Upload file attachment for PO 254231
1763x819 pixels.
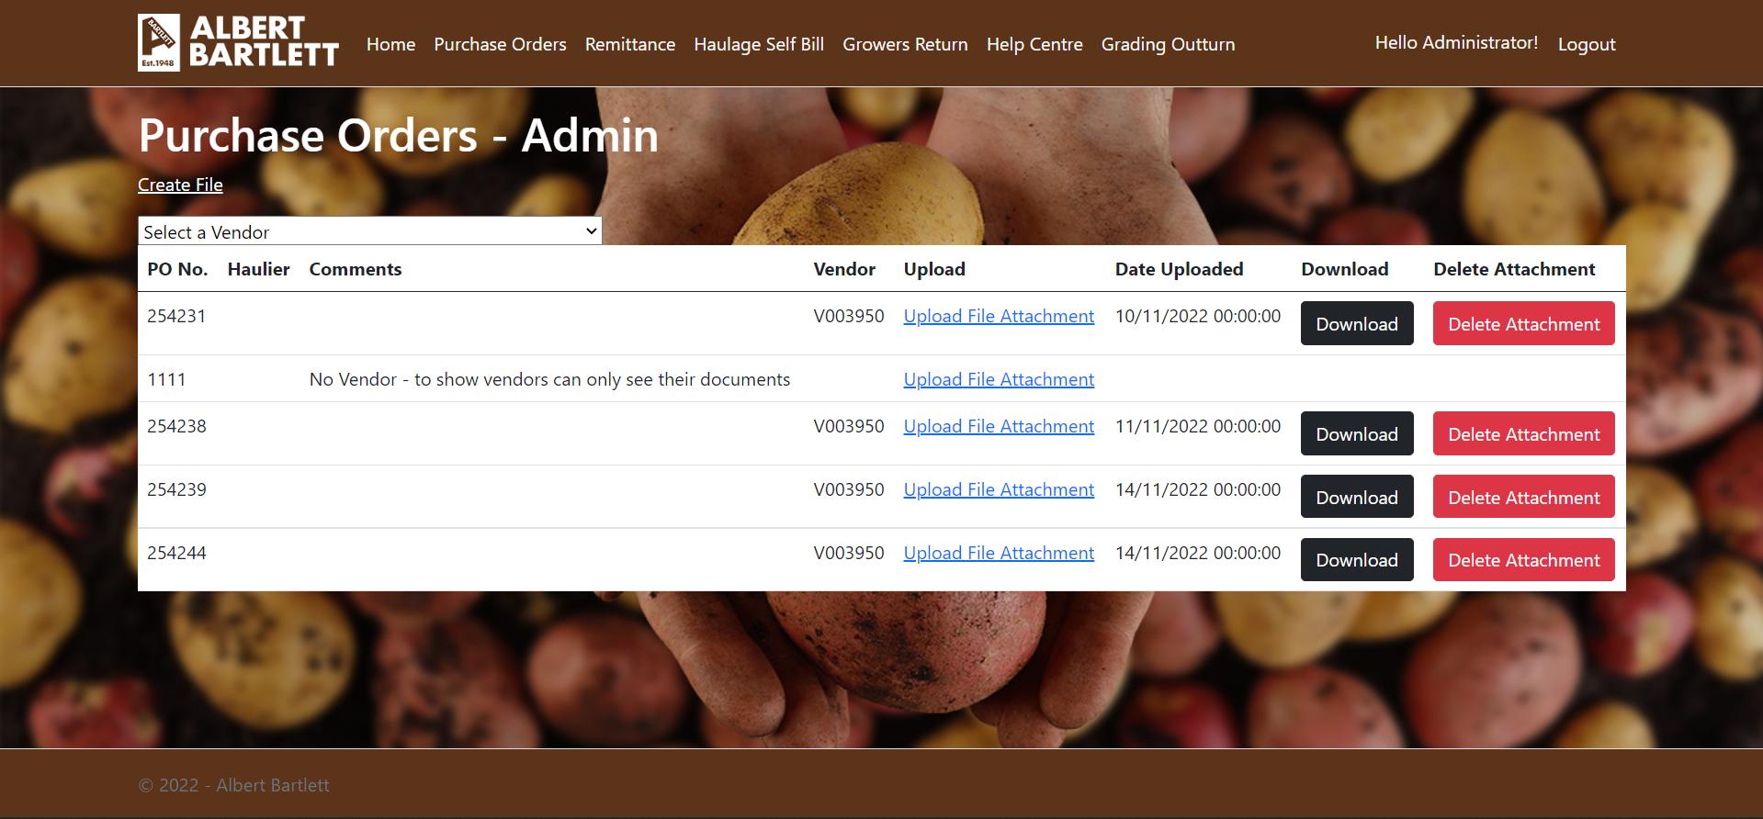999,316
